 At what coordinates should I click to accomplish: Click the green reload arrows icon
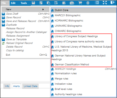3,43
